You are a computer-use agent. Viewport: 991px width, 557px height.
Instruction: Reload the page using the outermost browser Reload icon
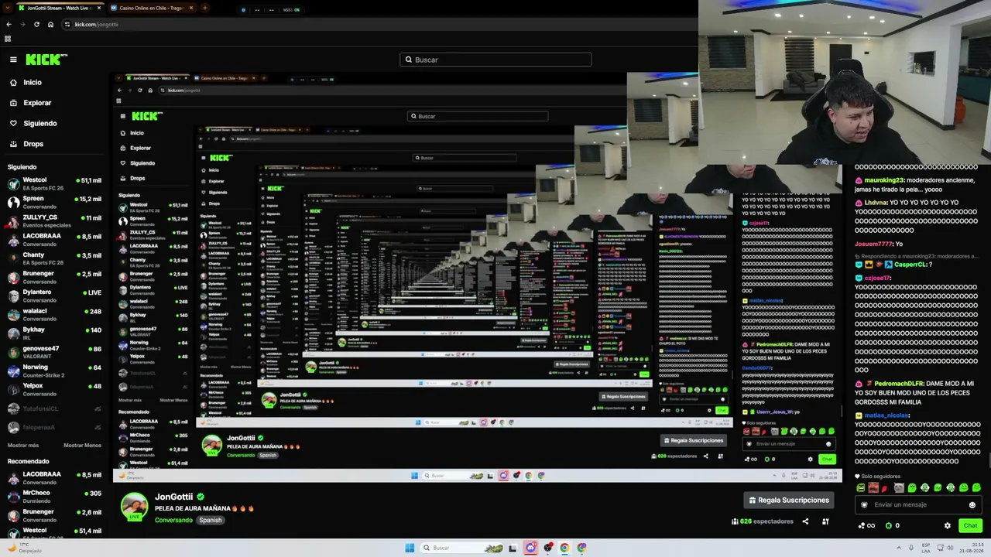click(x=36, y=24)
